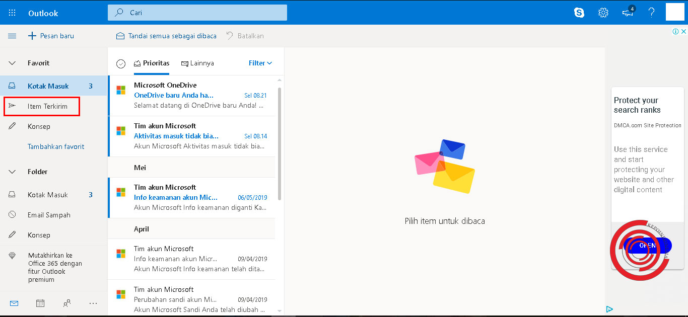Click the ad info icon

[x=676, y=31]
